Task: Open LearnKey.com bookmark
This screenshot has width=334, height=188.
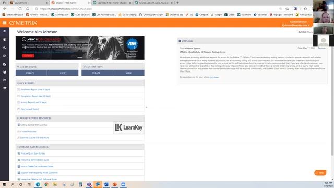Action: coord(60,15)
